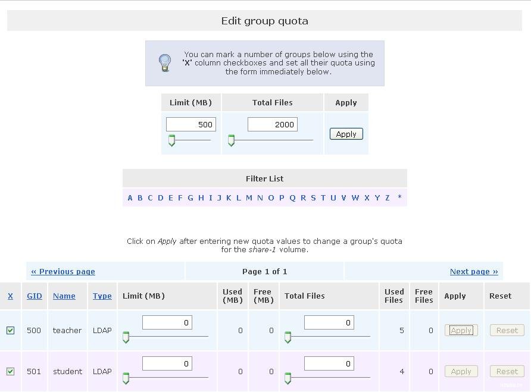The width and height of the screenshot is (531, 392).
Task: Filter list by letter Q
Action: (x=293, y=197)
